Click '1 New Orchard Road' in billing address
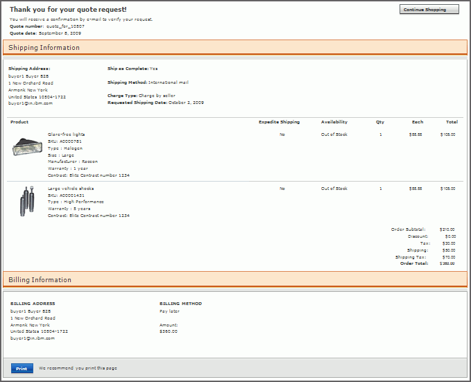The height and width of the screenshot is (382, 471). click(33, 318)
